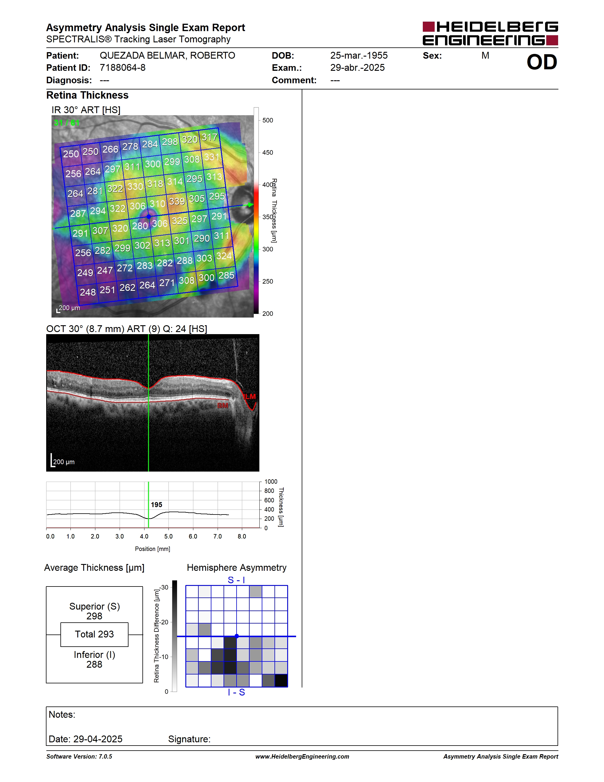Select grid cell value 317
Viewport: 604px width, 782px height.
point(209,137)
